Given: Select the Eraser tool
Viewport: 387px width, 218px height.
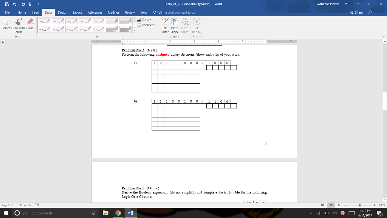Looking at the screenshot, I should click(x=30, y=24).
